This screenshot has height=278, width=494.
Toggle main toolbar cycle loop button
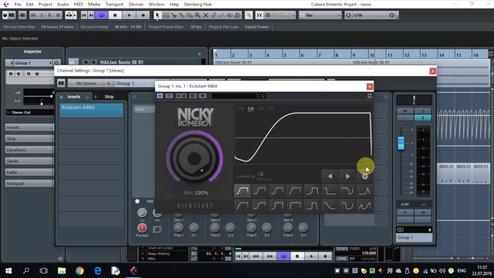(102, 15)
